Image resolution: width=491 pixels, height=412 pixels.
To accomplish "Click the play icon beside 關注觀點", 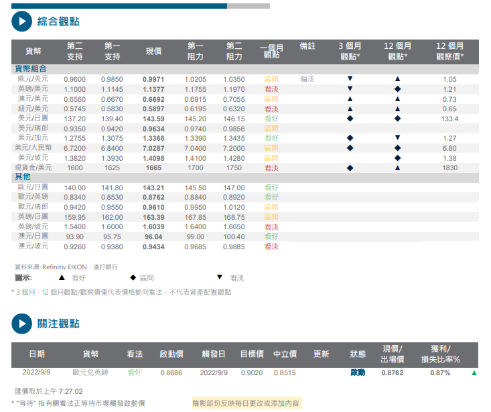I will pos(22,324).
